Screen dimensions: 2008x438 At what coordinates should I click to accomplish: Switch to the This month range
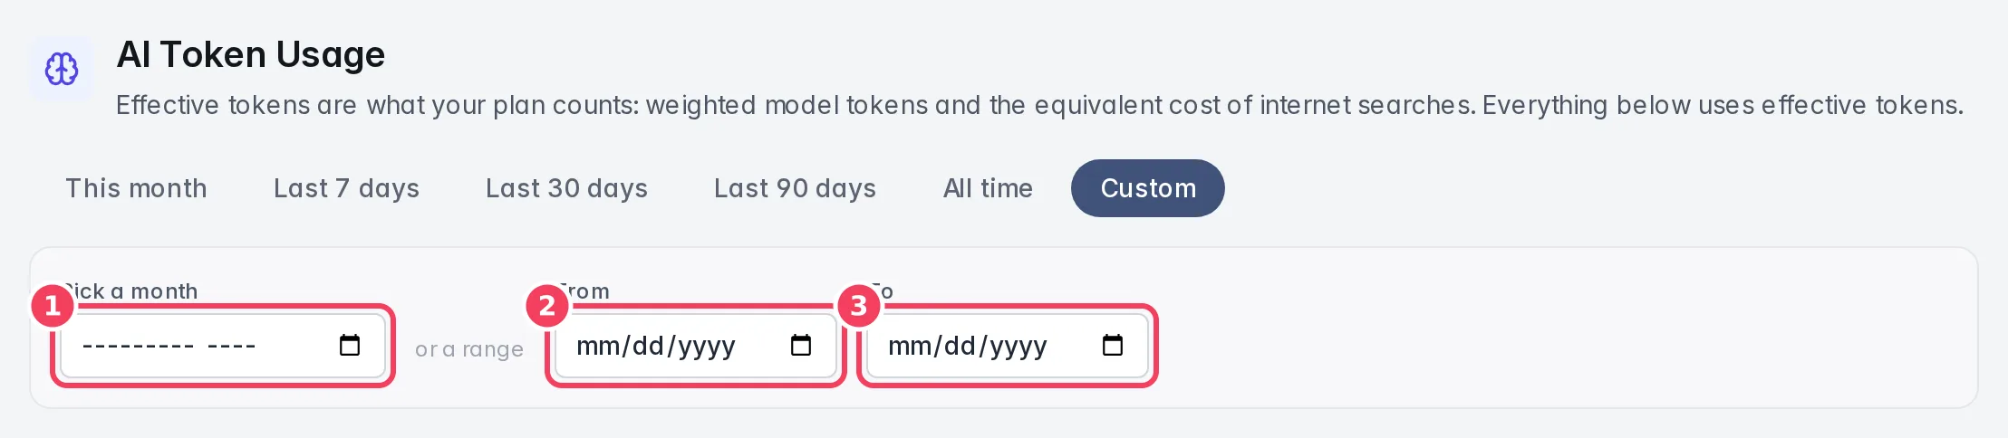(x=136, y=188)
